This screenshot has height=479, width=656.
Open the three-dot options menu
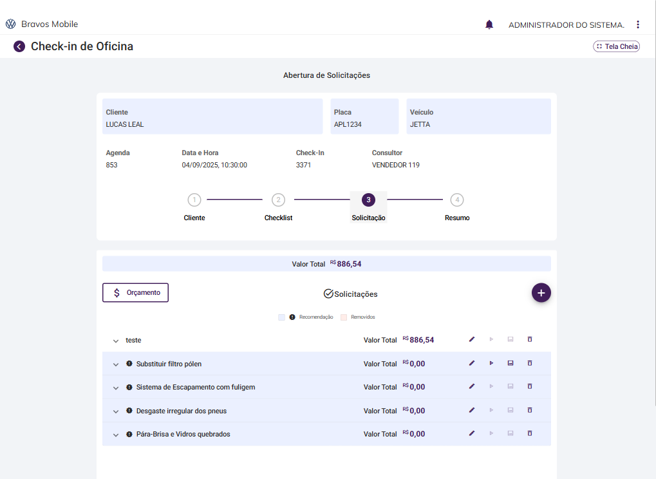point(638,24)
